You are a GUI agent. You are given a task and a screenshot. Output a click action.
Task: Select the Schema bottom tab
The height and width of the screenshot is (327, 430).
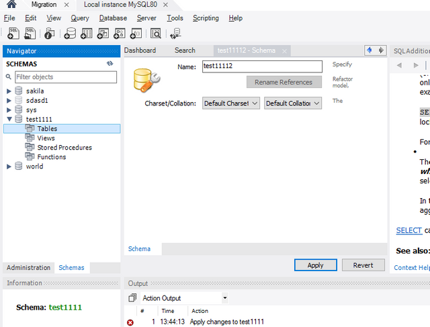click(139, 248)
